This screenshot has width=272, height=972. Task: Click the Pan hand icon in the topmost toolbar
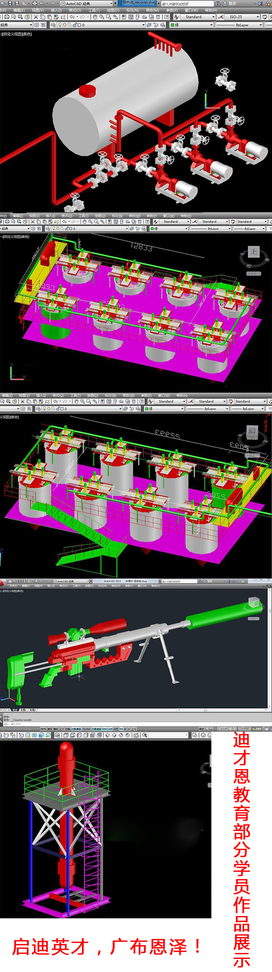pyautogui.click(x=95, y=17)
